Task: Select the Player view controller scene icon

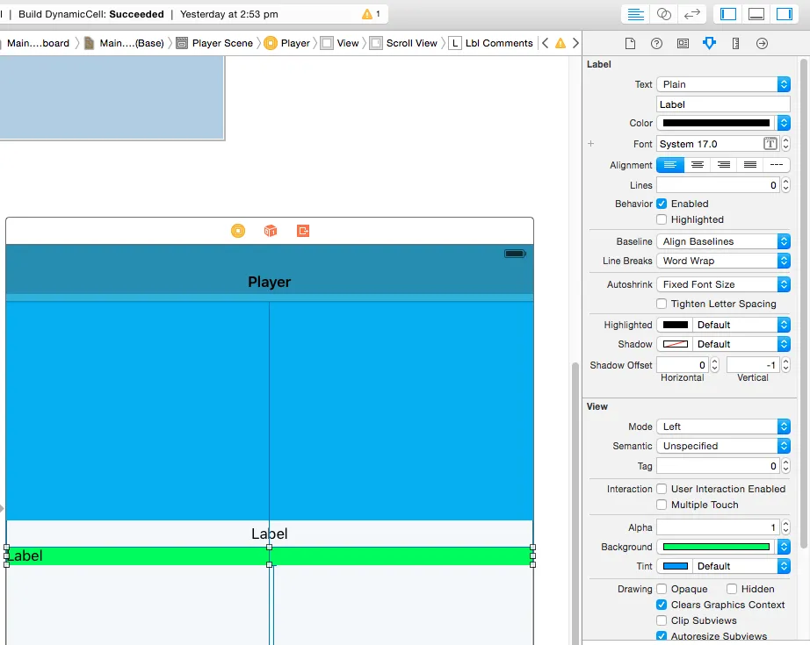Action: click(238, 231)
